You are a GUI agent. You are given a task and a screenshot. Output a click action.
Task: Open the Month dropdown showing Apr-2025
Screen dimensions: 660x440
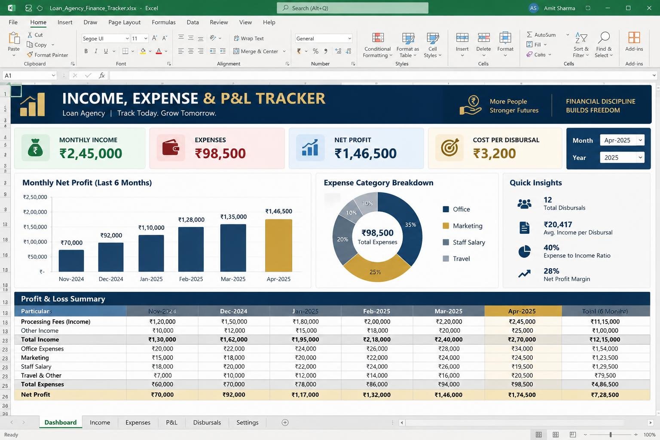(x=622, y=140)
